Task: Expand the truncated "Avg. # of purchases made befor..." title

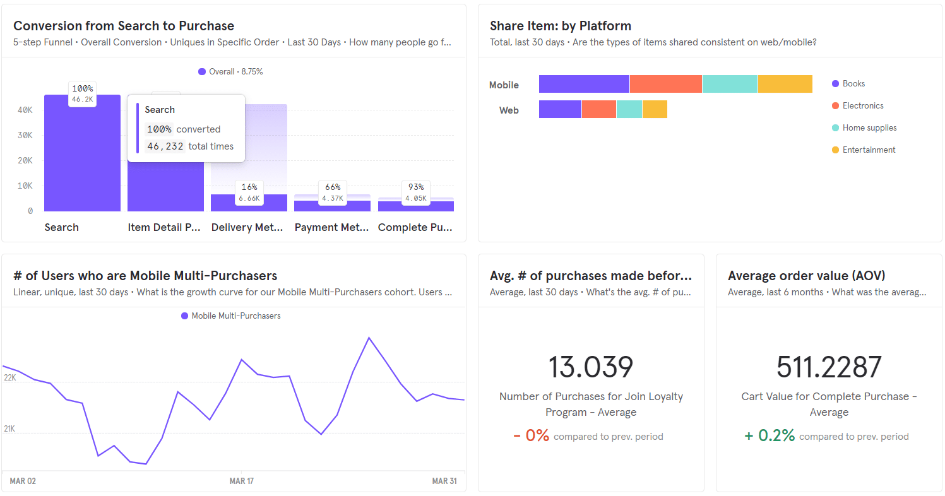Action: coord(591,275)
